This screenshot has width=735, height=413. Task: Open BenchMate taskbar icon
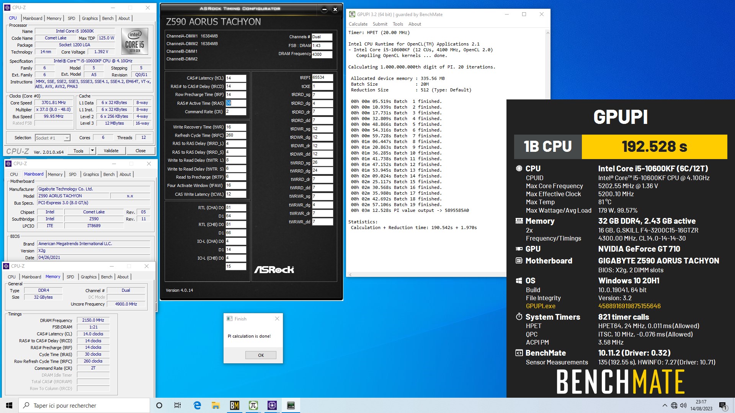click(234, 405)
